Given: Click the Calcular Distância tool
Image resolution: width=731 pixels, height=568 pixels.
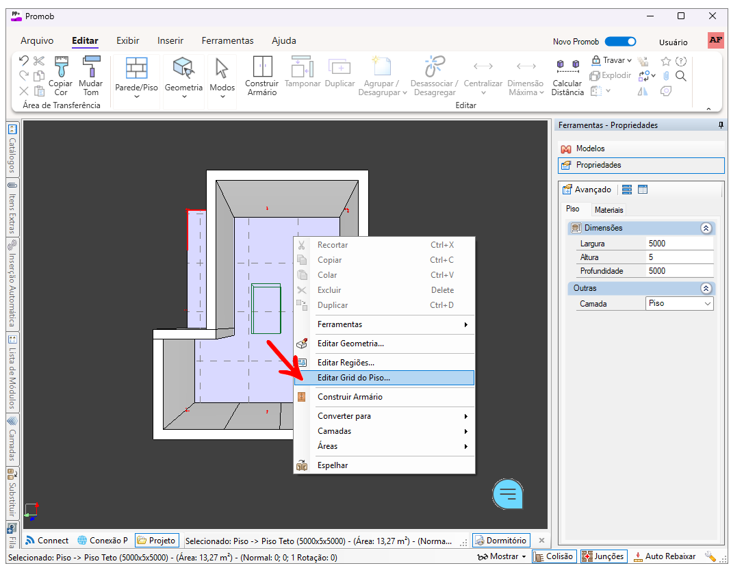Looking at the screenshot, I should [x=567, y=75].
